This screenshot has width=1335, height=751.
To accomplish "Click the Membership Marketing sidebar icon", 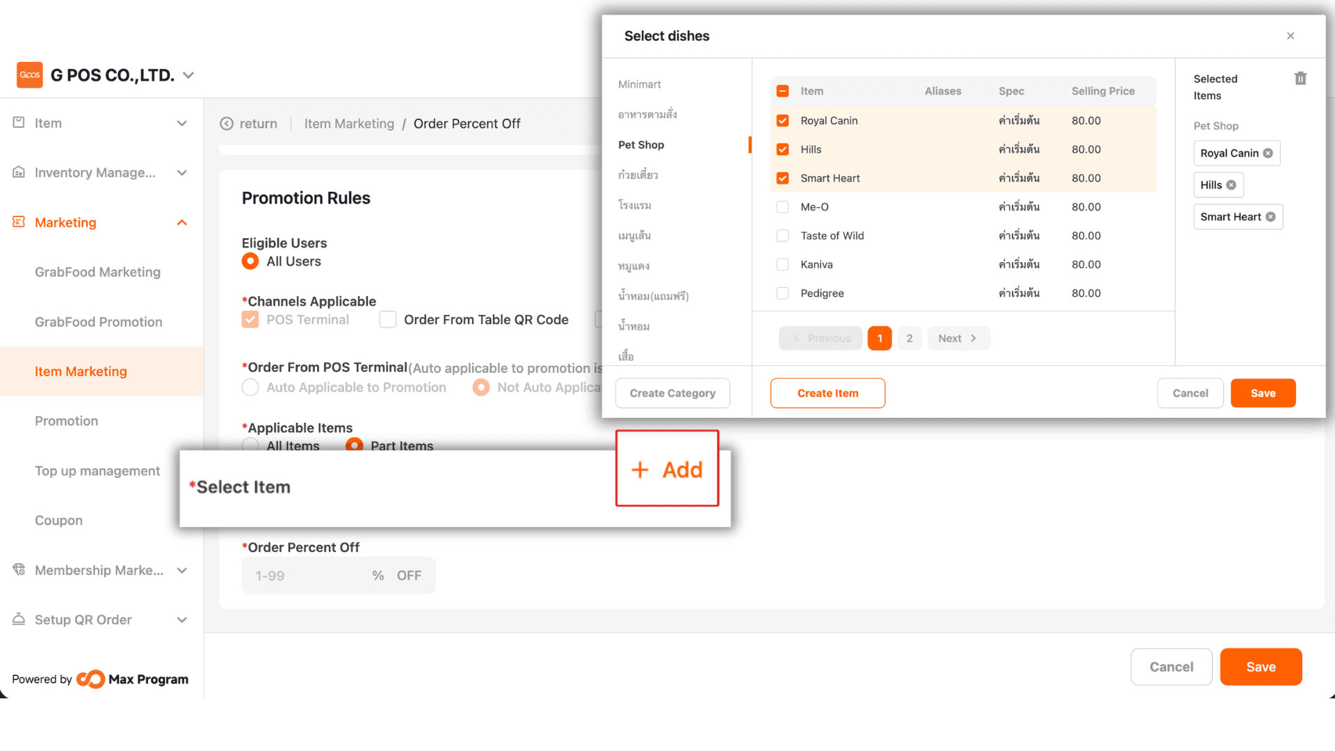I will [19, 570].
